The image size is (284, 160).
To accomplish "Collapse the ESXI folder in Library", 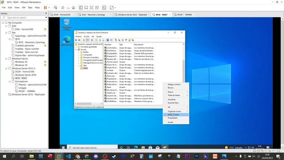I will [x=6, y=26].
